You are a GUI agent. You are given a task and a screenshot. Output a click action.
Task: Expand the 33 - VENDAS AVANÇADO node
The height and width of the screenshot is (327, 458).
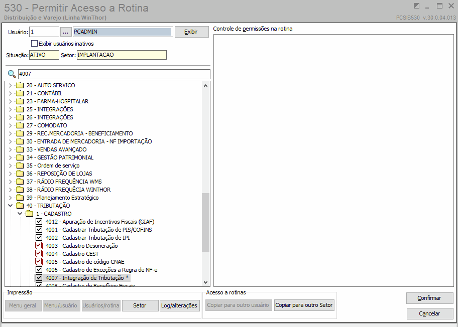point(11,149)
